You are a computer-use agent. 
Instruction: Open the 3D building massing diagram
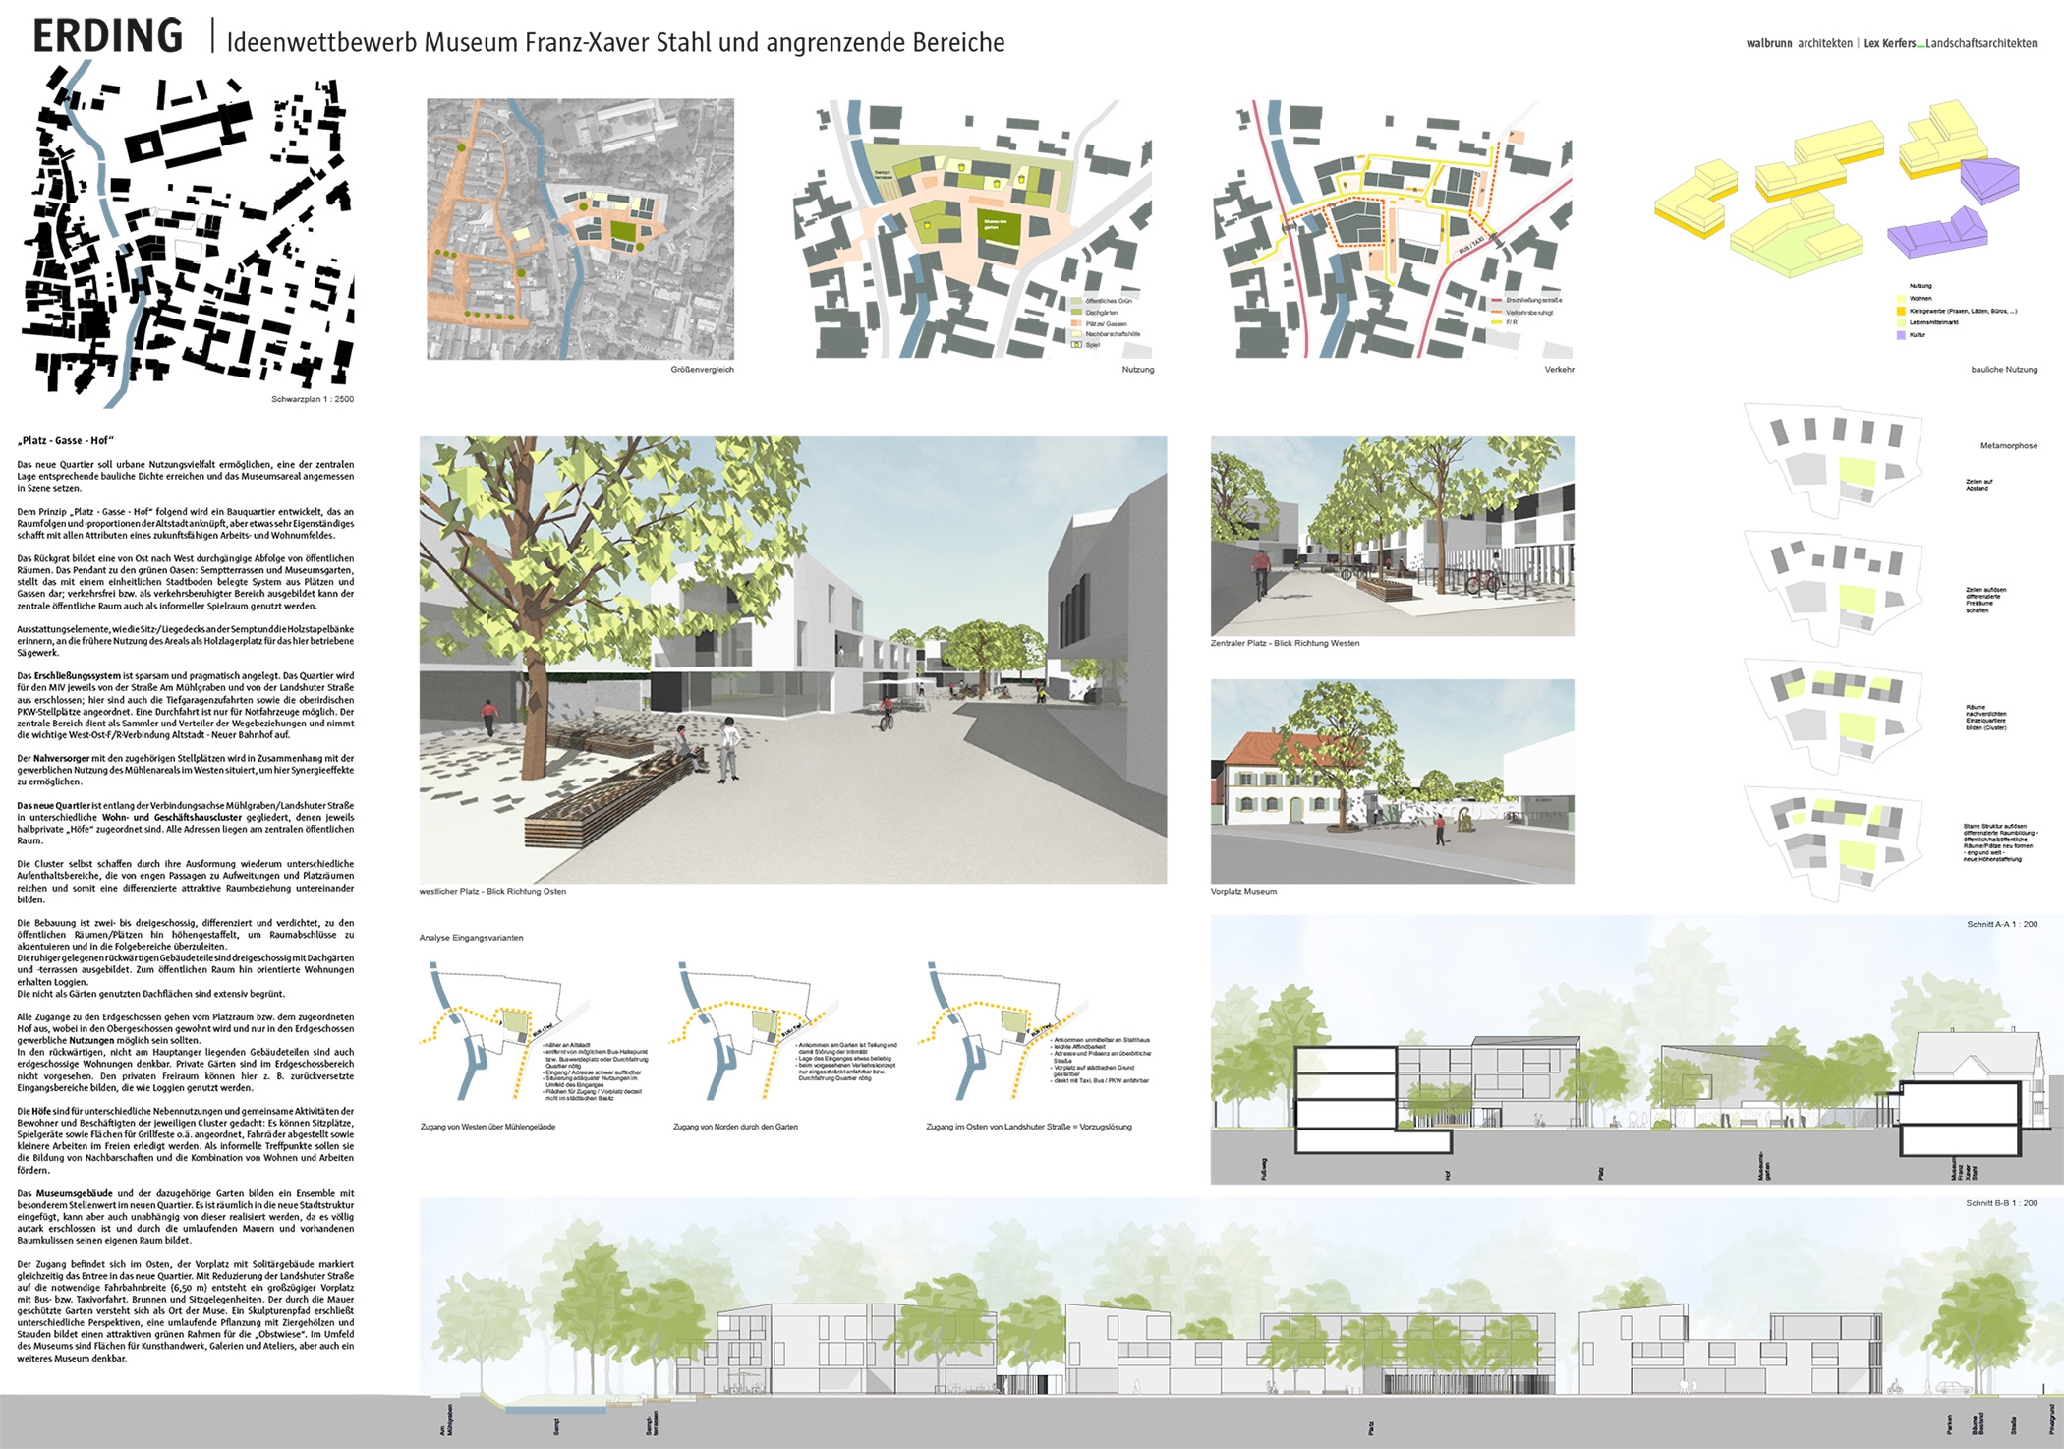[1838, 187]
